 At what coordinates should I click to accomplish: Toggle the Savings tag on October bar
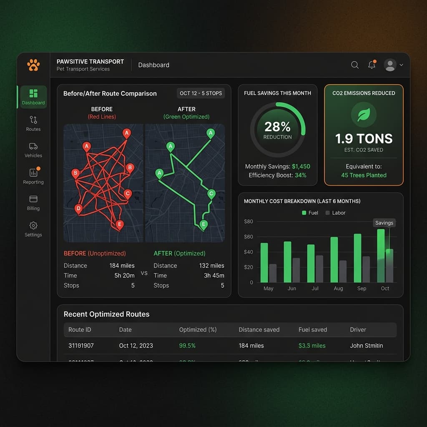coord(384,223)
